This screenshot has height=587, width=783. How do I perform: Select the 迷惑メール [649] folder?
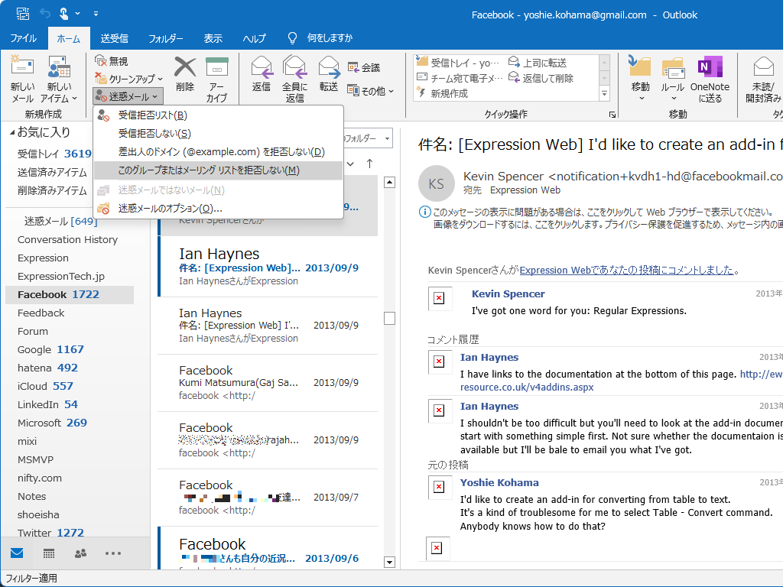point(60,221)
